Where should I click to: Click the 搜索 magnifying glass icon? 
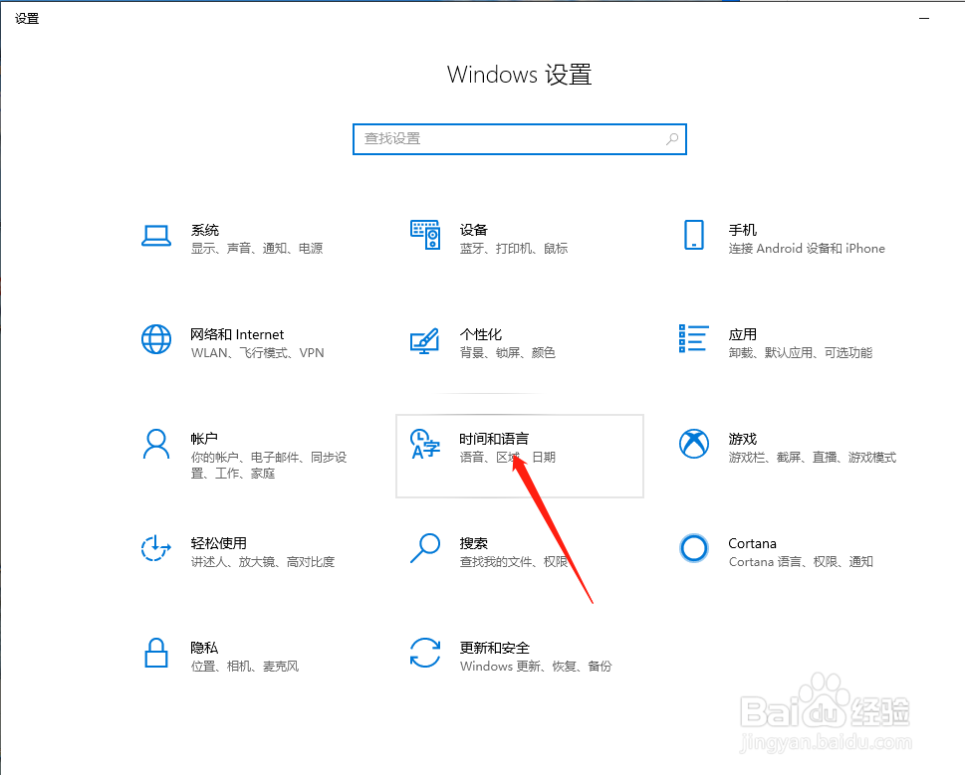click(425, 548)
